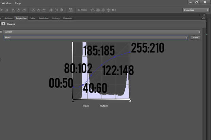Click the distribute top edges icon
The image size is (211, 140).
(x=33, y=10)
